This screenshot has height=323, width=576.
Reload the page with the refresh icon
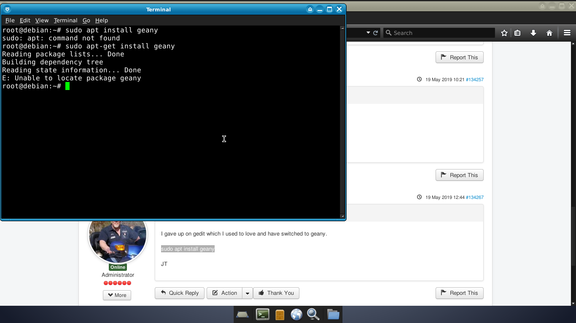click(x=375, y=33)
